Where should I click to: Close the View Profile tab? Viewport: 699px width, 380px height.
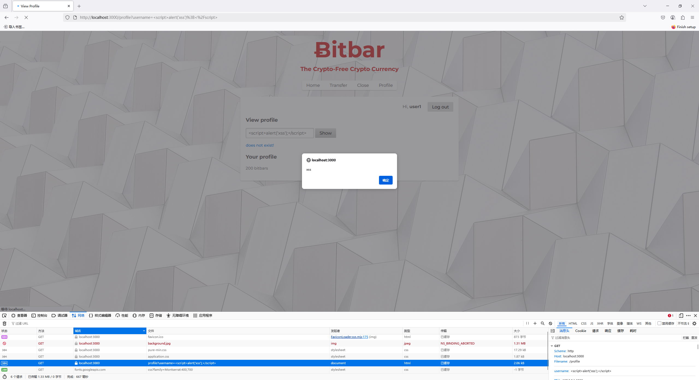[69, 6]
